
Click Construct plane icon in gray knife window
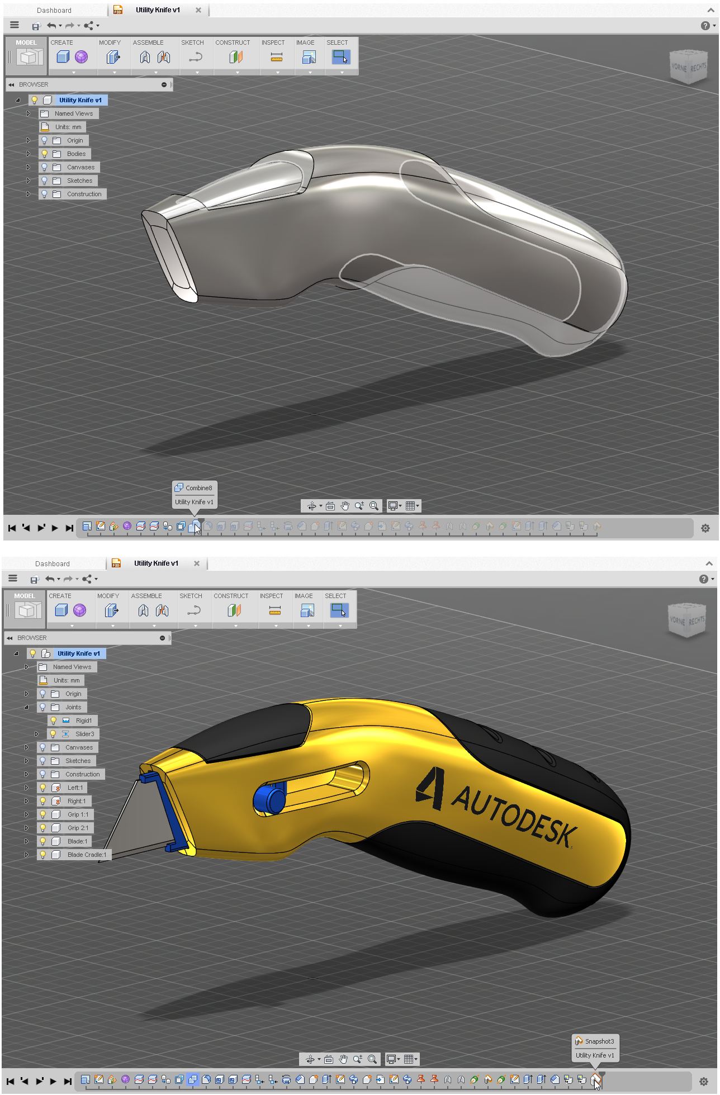[x=236, y=57]
